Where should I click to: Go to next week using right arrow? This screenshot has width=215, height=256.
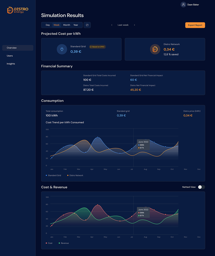click(135, 25)
